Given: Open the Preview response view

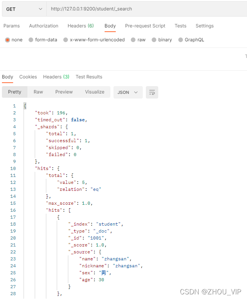Looking at the screenshot, I should tap(64, 92).
